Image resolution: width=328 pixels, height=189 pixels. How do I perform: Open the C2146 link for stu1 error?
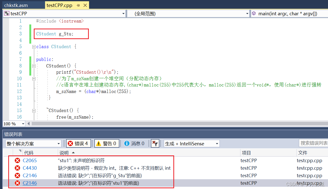30,183
